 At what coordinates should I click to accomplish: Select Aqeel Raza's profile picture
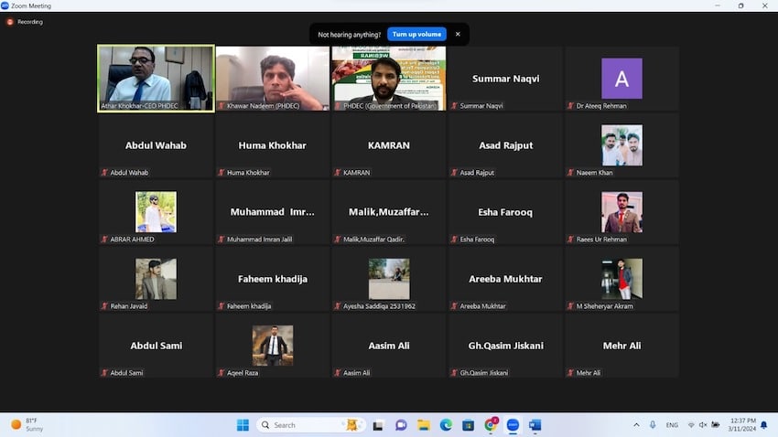pyautogui.click(x=273, y=345)
